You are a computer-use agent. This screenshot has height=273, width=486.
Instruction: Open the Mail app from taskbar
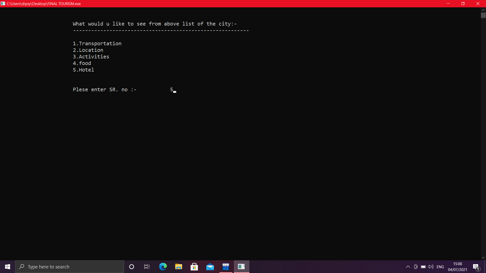click(x=210, y=267)
